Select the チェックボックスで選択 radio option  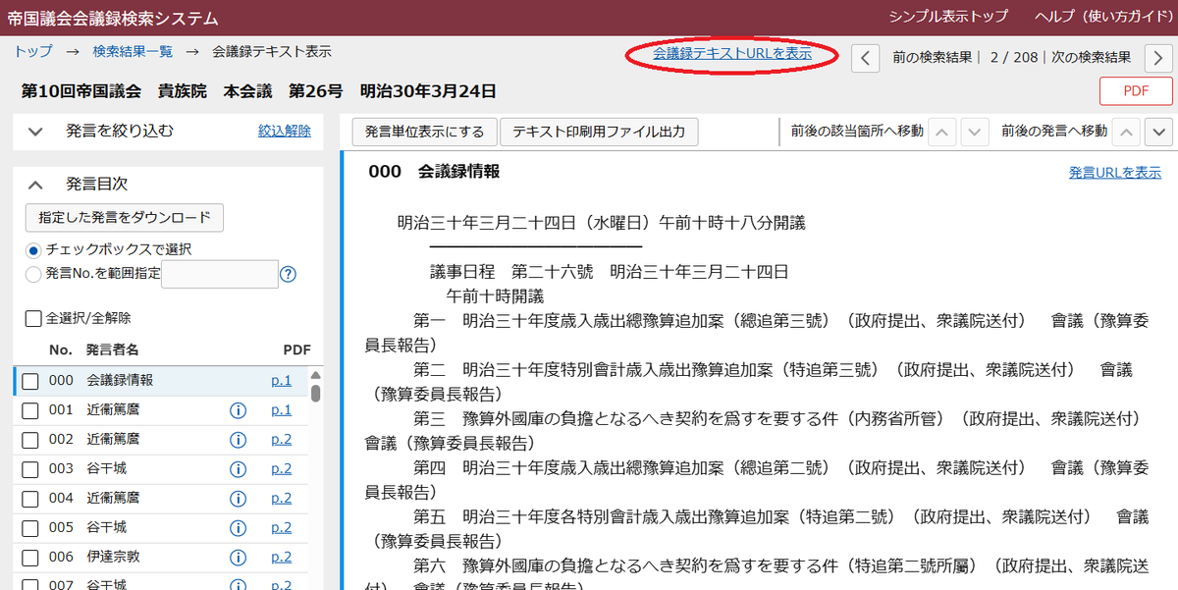click(34, 249)
